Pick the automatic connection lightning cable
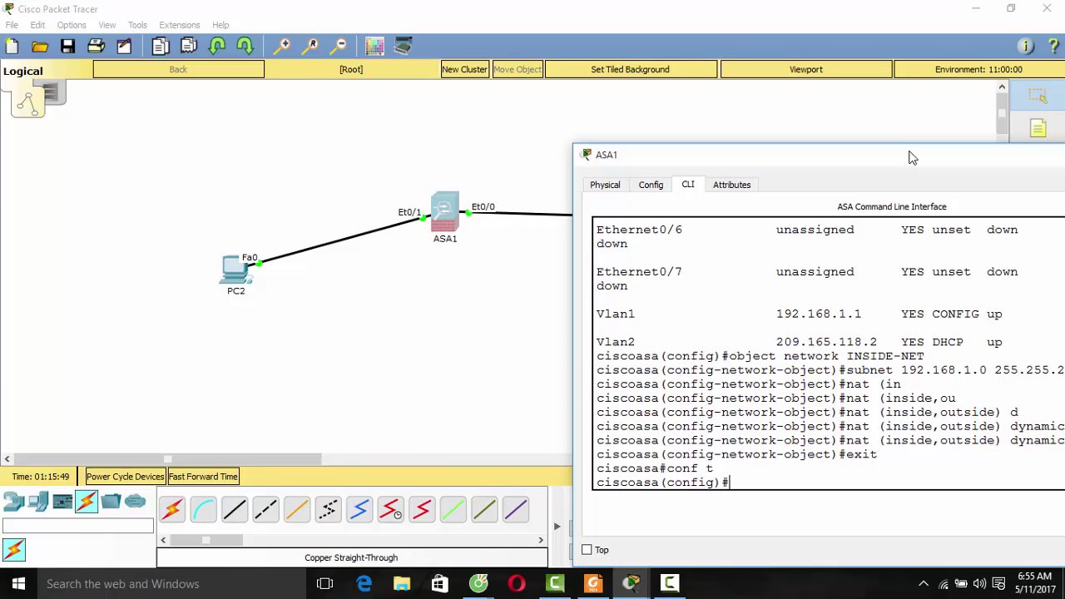The image size is (1065, 599). 172,509
